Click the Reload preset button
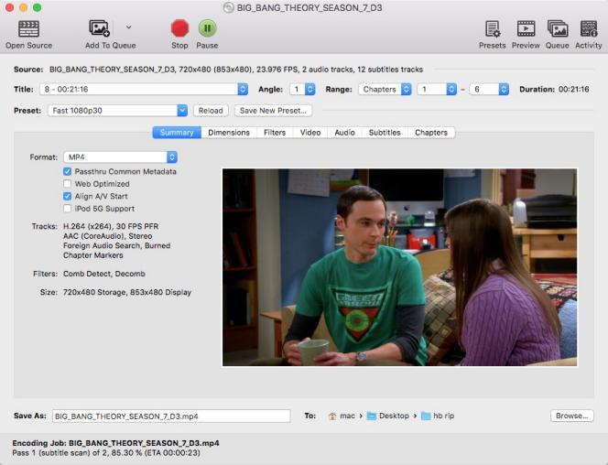 [x=211, y=111]
